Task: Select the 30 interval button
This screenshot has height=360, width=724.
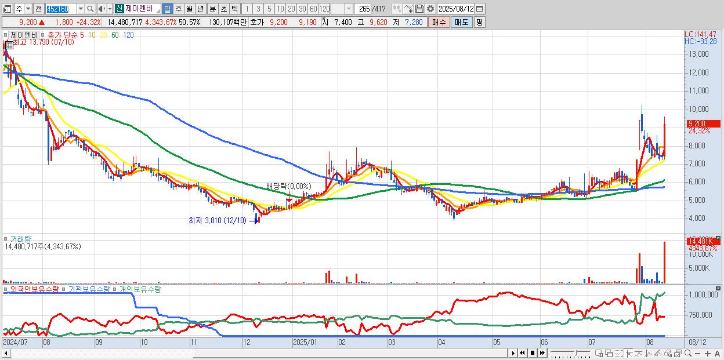Action: (302, 9)
